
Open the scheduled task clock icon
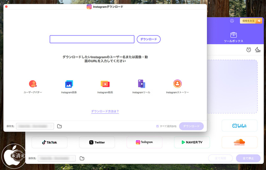tap(249, 50)
